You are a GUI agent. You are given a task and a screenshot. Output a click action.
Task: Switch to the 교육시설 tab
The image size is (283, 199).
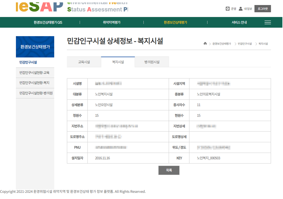84,62
